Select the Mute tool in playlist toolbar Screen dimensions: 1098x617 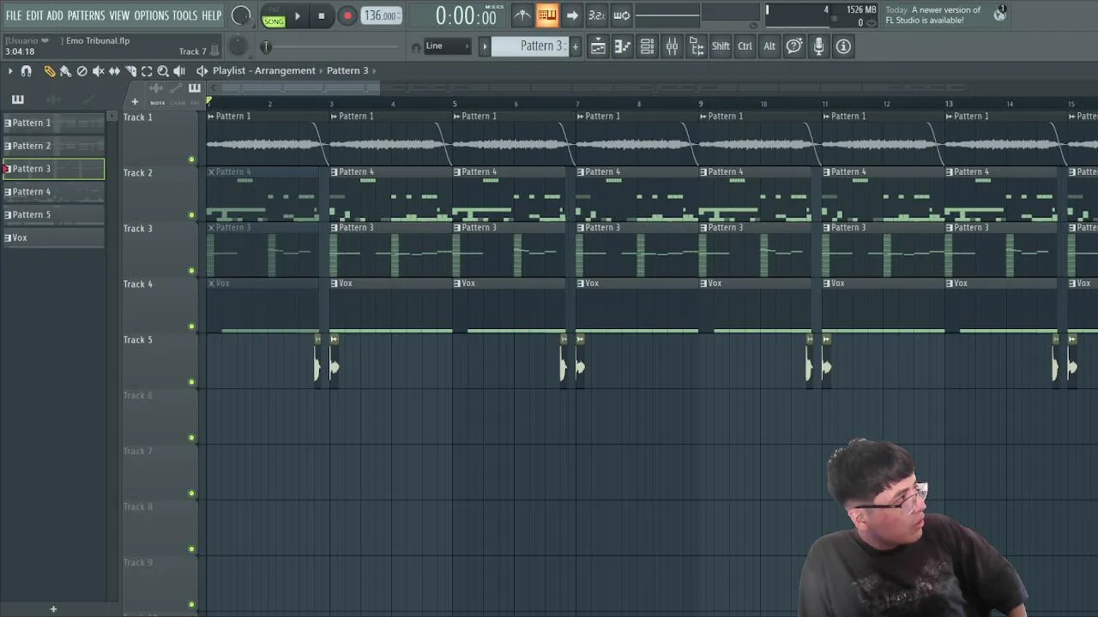click(x=98, y=71)
